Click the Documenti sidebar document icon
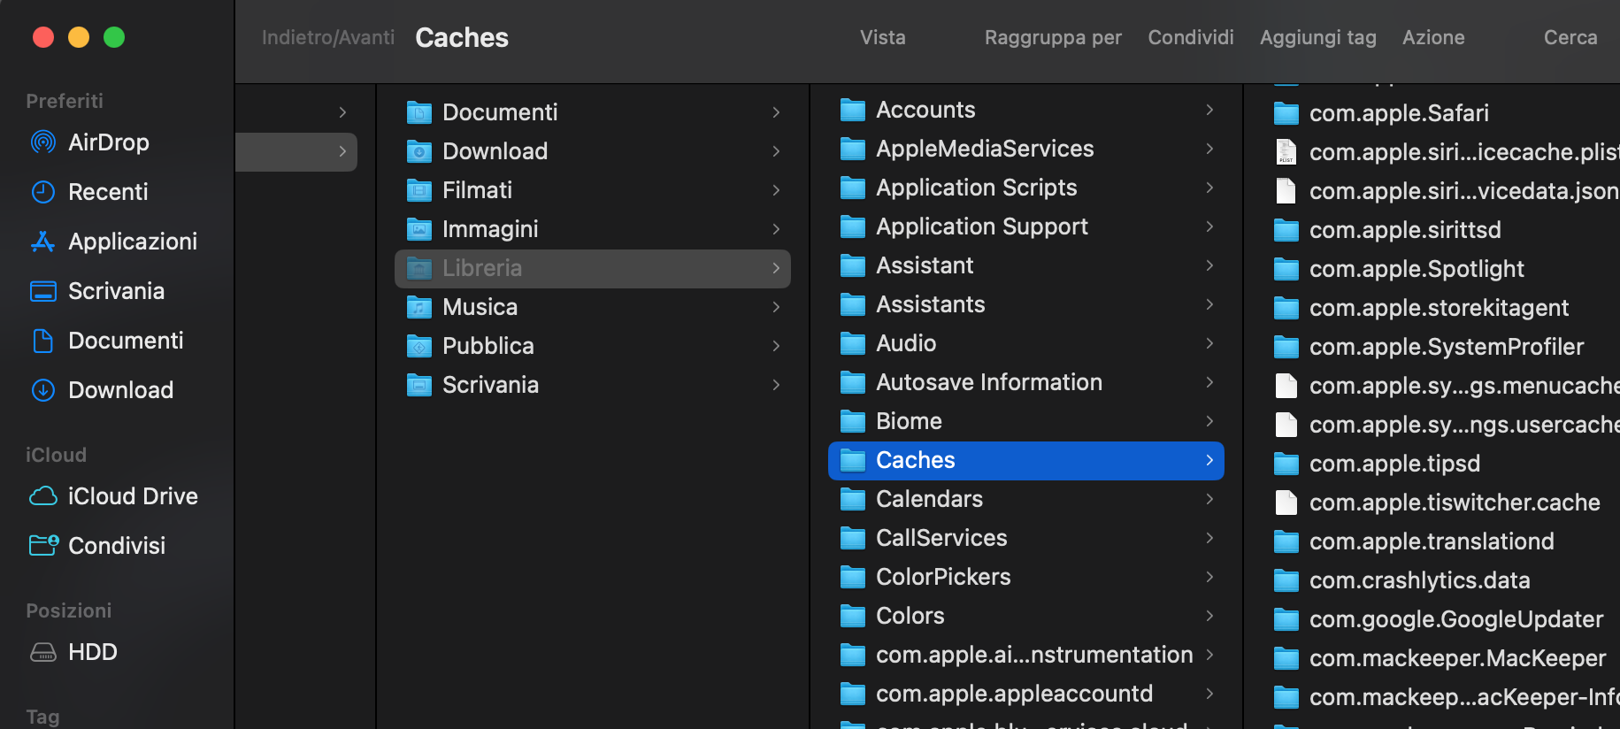This screenshot has width=1620, height=729. coord(42,341)
